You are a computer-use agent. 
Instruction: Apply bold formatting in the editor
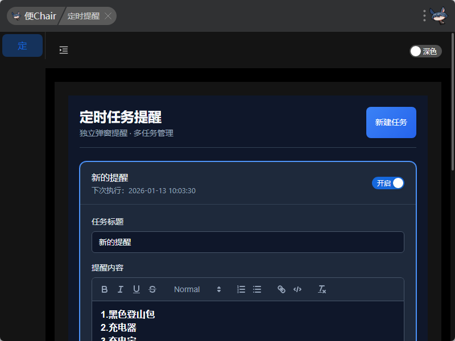click(105, 289)
